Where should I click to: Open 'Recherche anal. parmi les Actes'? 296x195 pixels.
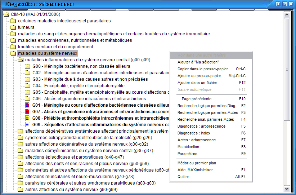pyautogui.click(x=211, y=119)
